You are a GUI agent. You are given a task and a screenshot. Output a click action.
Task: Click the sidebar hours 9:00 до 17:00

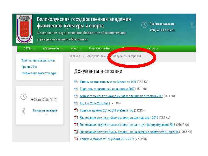click(x=44, y=100)
